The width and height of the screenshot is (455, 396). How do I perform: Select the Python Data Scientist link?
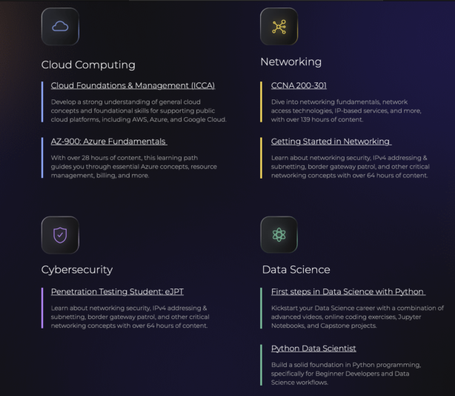pyautogui.click(x=313, y=348)
